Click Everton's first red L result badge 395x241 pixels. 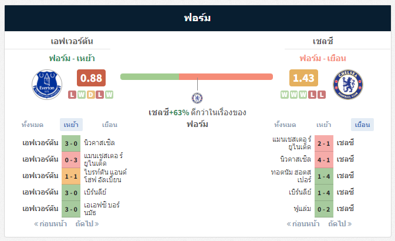pos(72,95)
